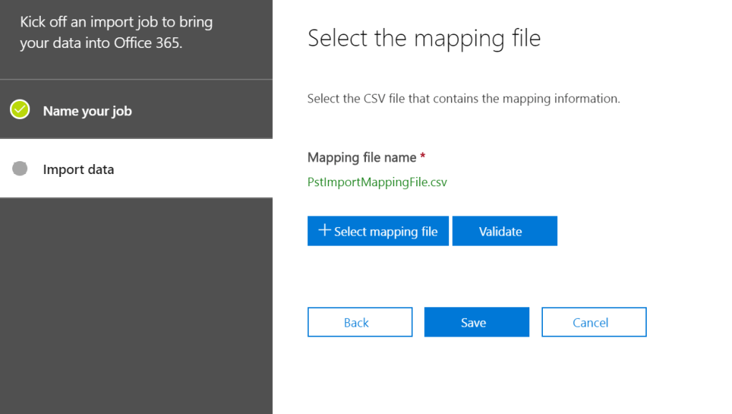
Task: Click the green checkmark beside Name your job
Action: point(20,110)
